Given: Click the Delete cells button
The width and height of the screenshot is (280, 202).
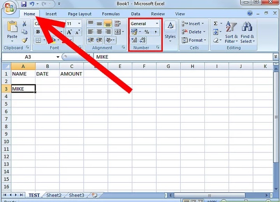Looking at the screenshot, I should tap(194, 32).
